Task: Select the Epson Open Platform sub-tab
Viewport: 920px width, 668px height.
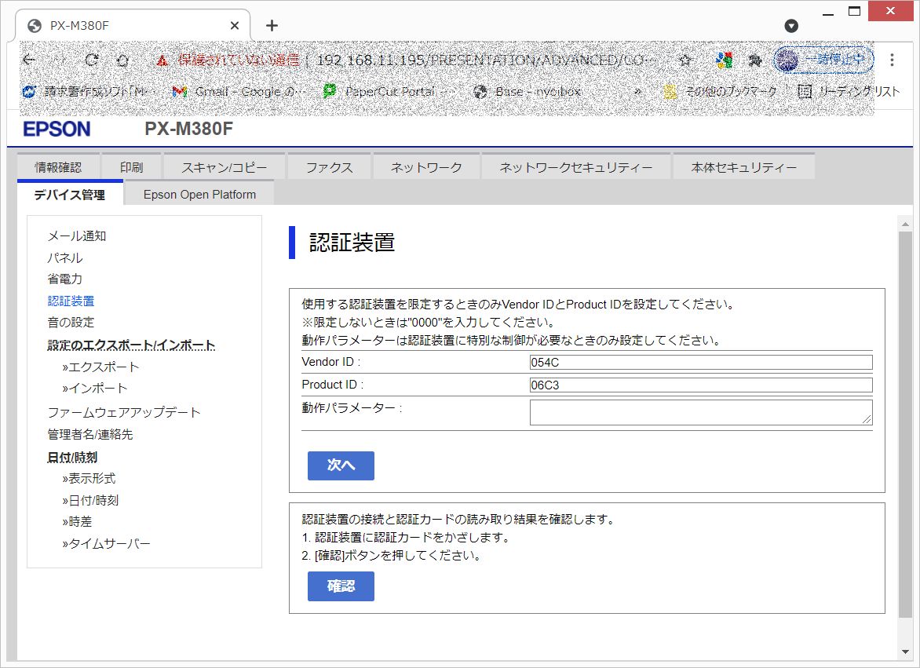Action: click(199, 194)
